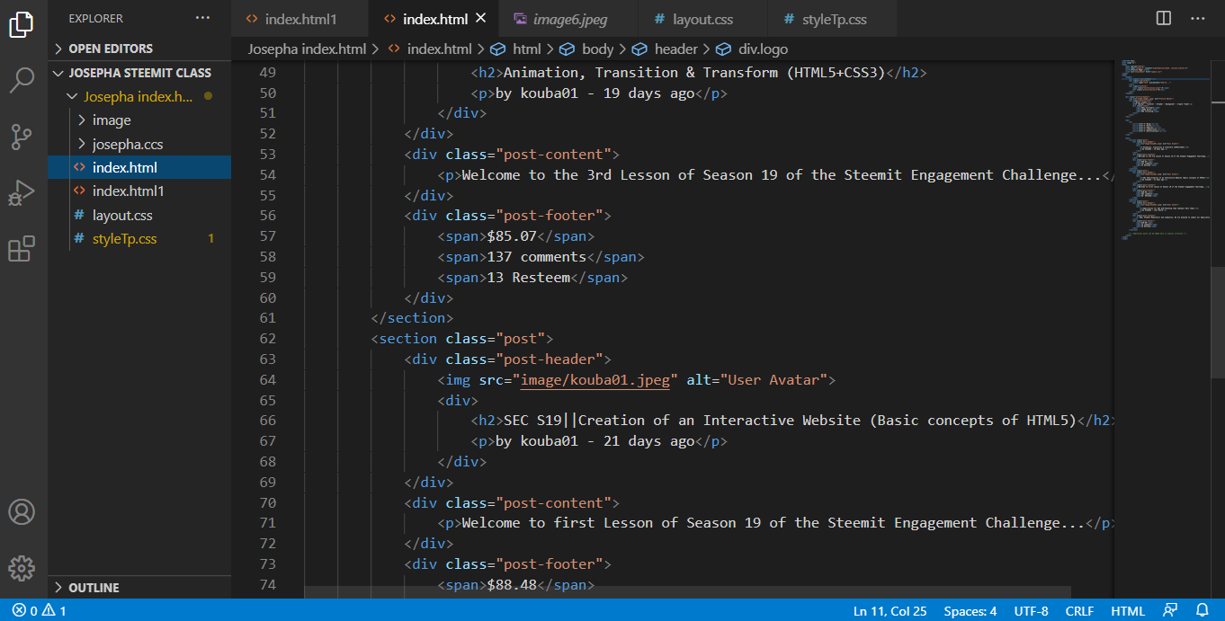Click the $88.48 text on line 74
Image resolution: width=1225 pixels, height=621 pixels.
[512, 585]
